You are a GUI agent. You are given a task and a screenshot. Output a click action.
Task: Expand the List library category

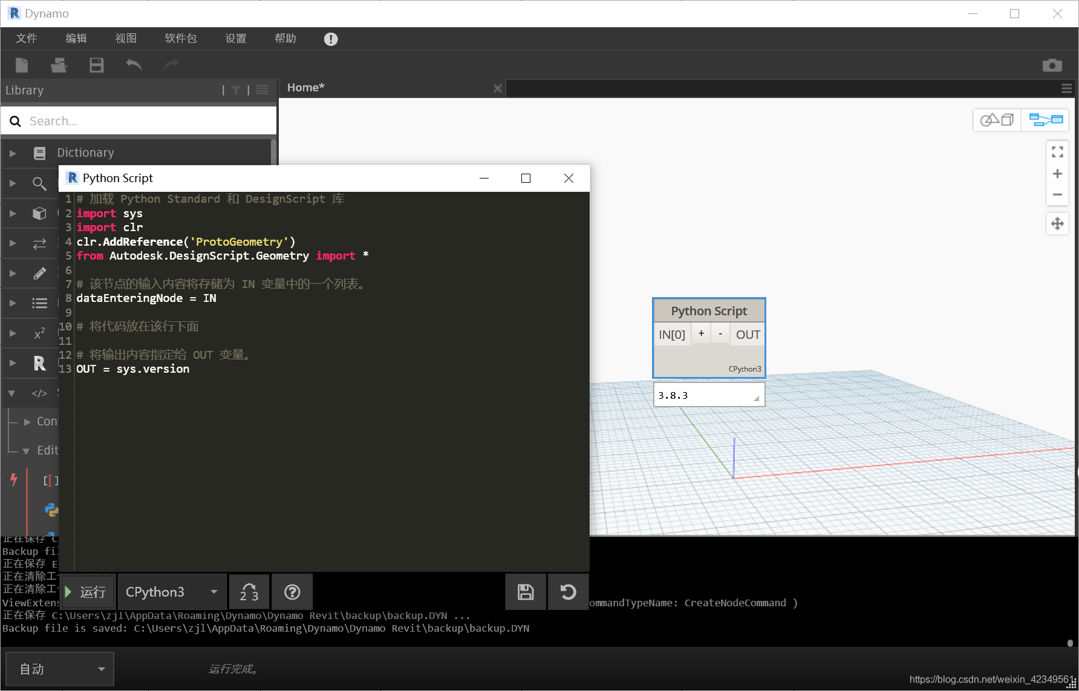coord(12,303)
